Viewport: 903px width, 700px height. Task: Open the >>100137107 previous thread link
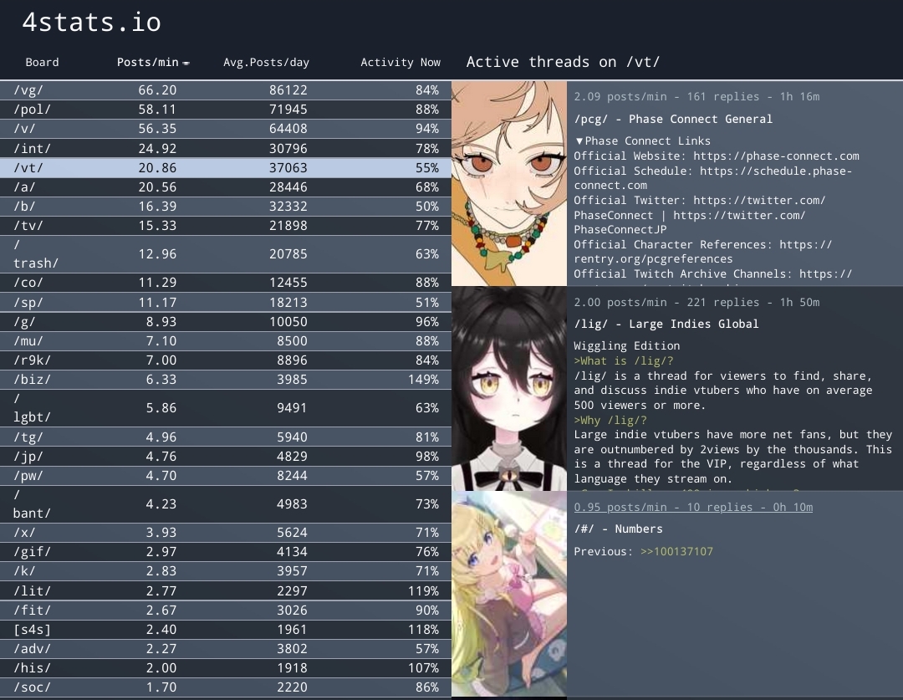pos(676,551)
